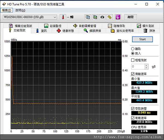Click the minimum value 423.3 MB/s
Screen dimensions: 164x140
point(144,83)
